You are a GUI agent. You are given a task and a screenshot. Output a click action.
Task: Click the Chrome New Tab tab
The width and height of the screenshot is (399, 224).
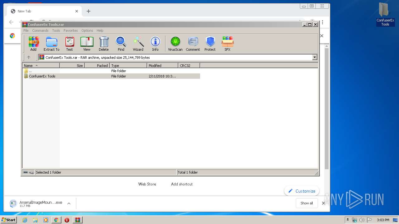44,11
